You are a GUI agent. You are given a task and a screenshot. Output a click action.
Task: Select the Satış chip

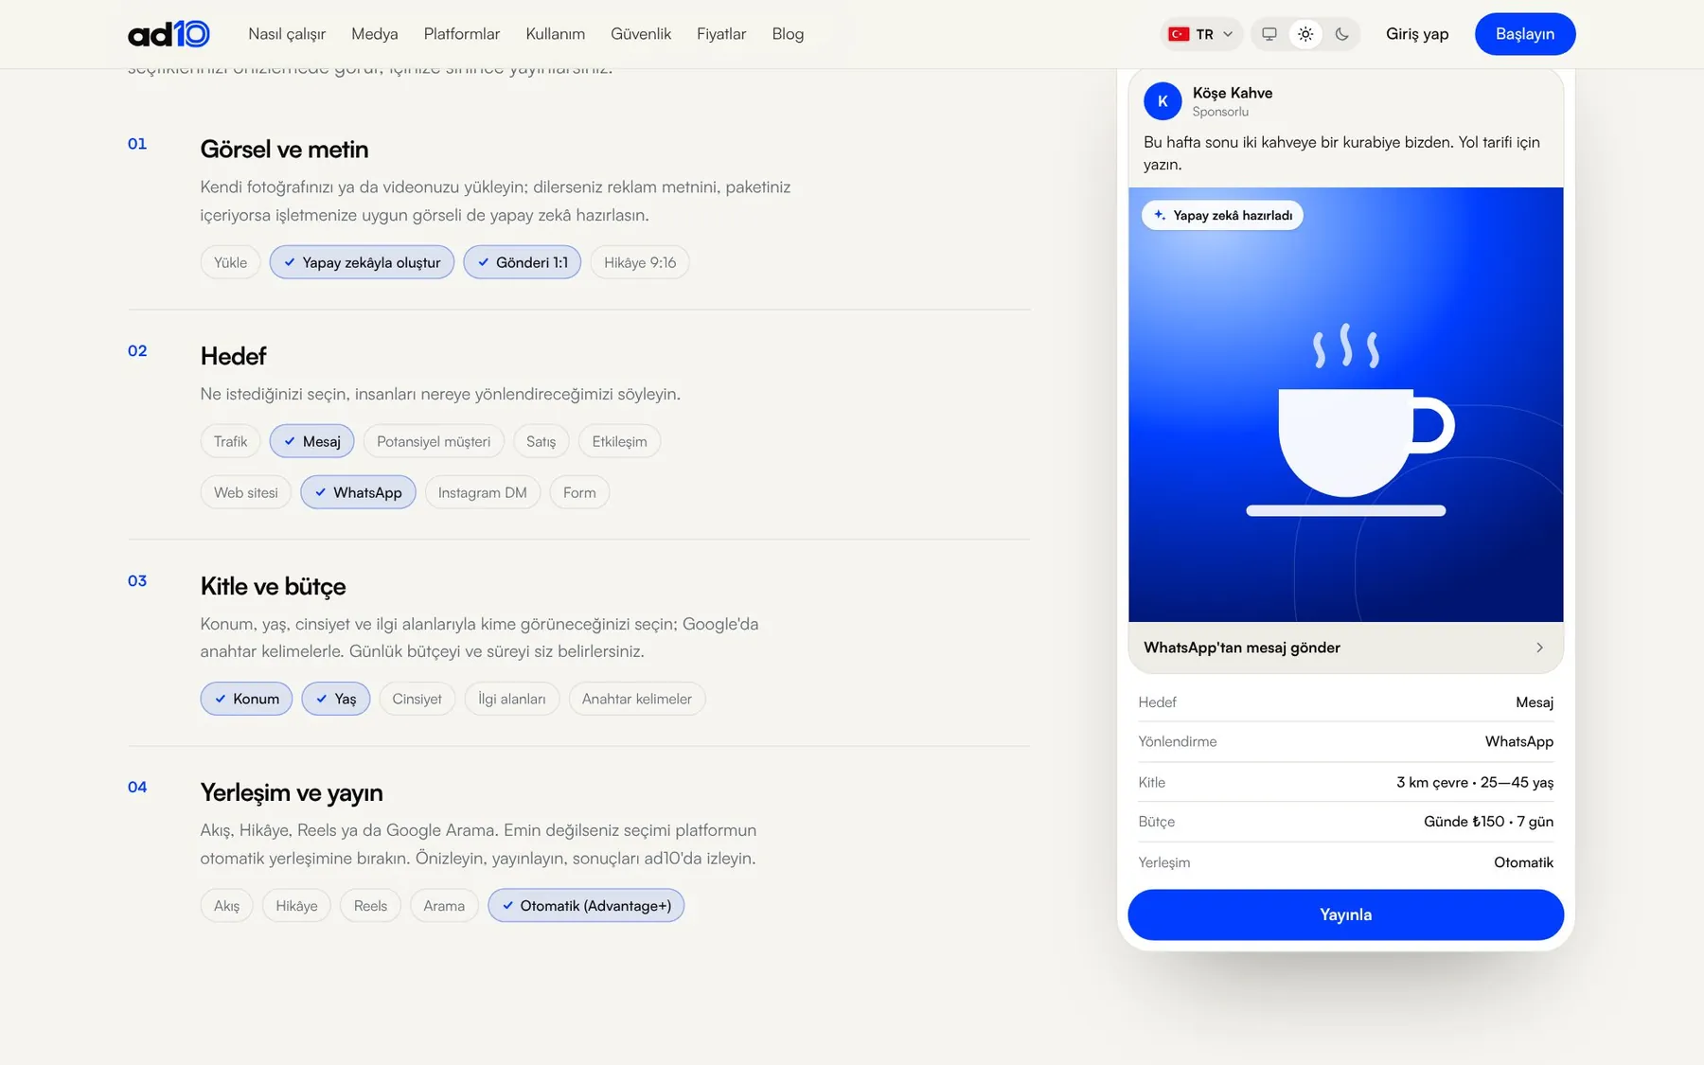(x=541, y=441)
